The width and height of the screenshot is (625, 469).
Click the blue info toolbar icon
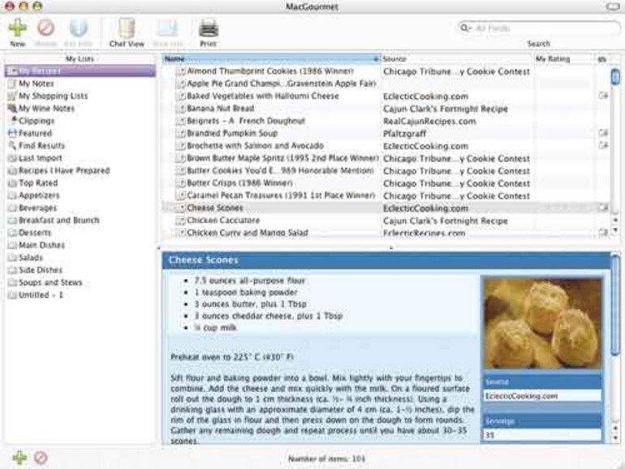[x=78, y=28]
